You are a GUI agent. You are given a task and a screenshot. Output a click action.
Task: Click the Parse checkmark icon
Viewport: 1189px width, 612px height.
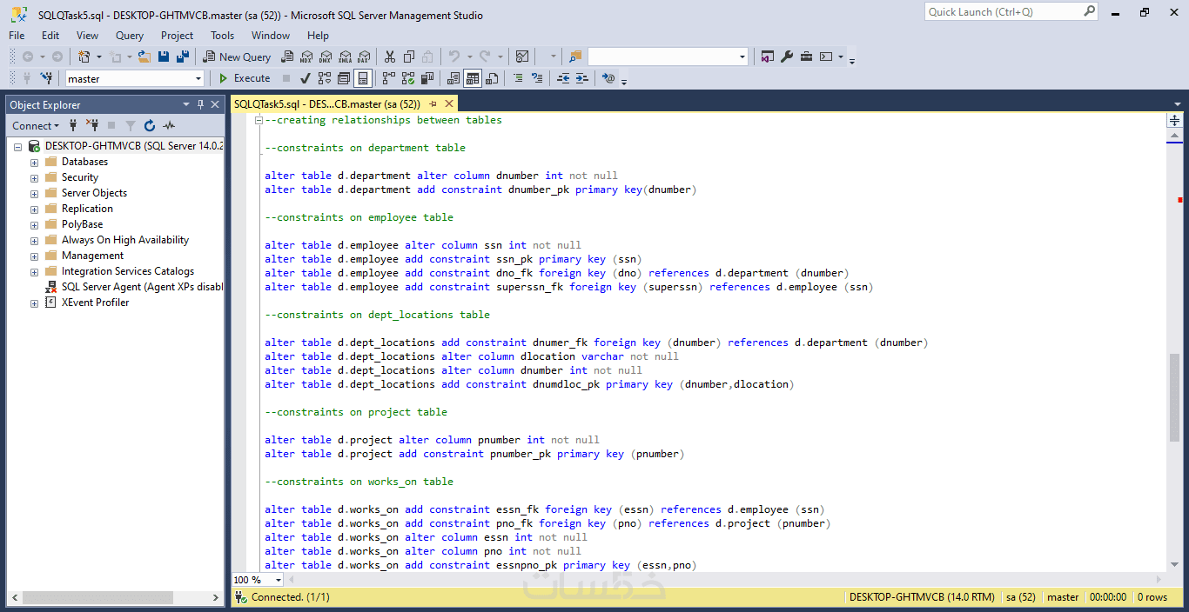coord(306,78)
